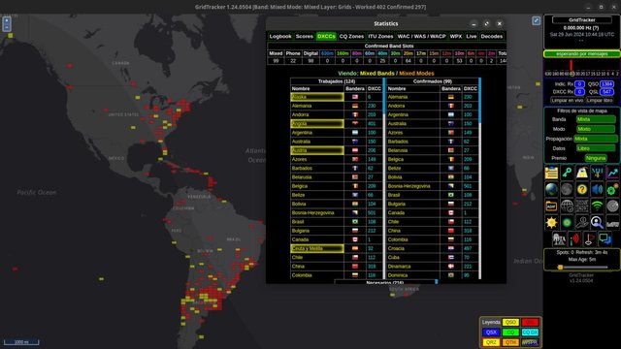Click the GridTracker title button in sidebar
Screen dimensions: 621x349
point(582,19)
